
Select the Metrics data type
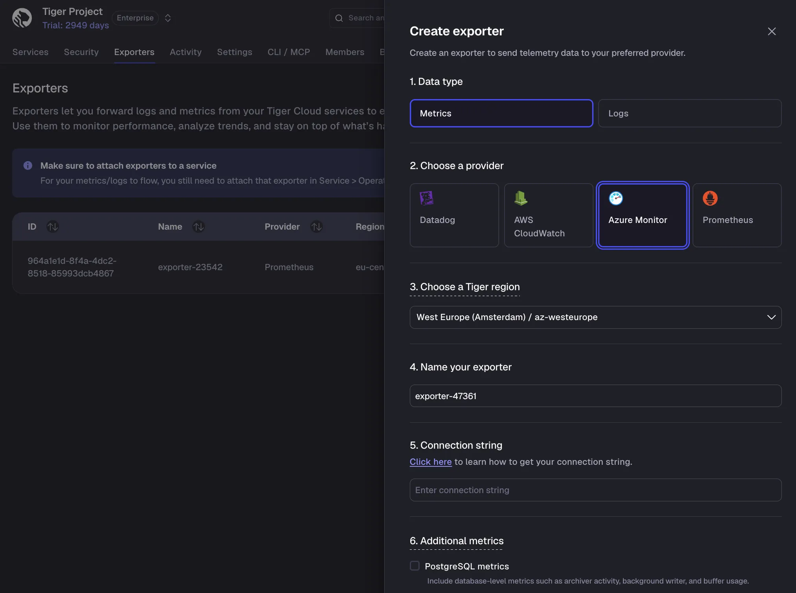pyautogui.click(x=501, y=113)
